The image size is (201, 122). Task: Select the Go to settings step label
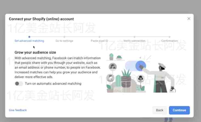(64, 41)
